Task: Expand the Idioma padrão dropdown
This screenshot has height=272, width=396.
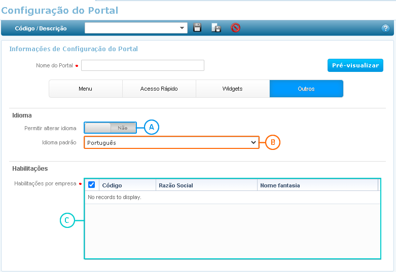Action: [171, 143]
